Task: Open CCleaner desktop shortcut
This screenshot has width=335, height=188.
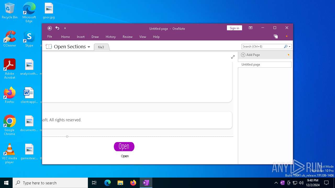Action: click(10, 39)
